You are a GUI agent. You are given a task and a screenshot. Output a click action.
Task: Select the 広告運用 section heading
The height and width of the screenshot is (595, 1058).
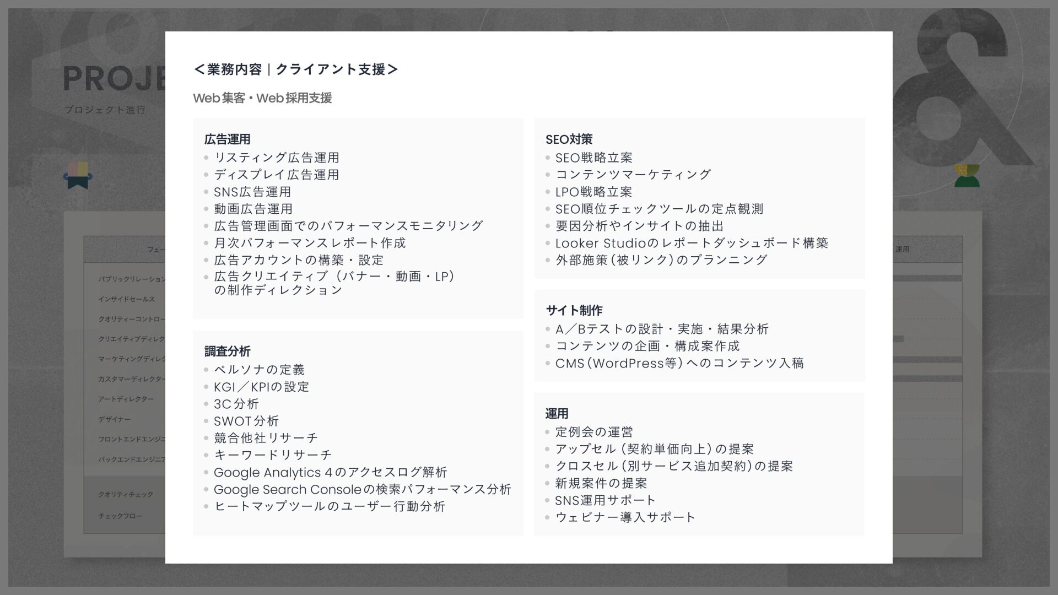(x=227, y=139)
